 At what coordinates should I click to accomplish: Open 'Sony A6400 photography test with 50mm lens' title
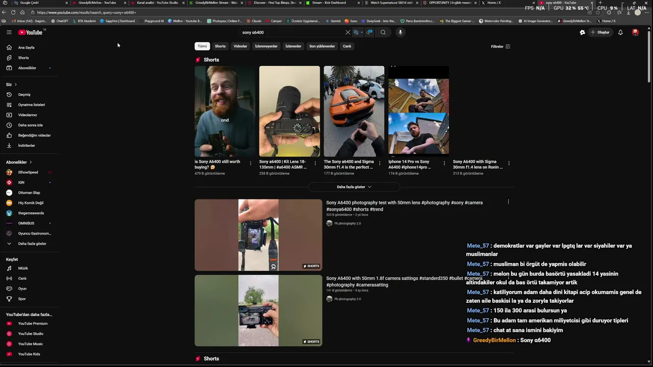[405, 206]
